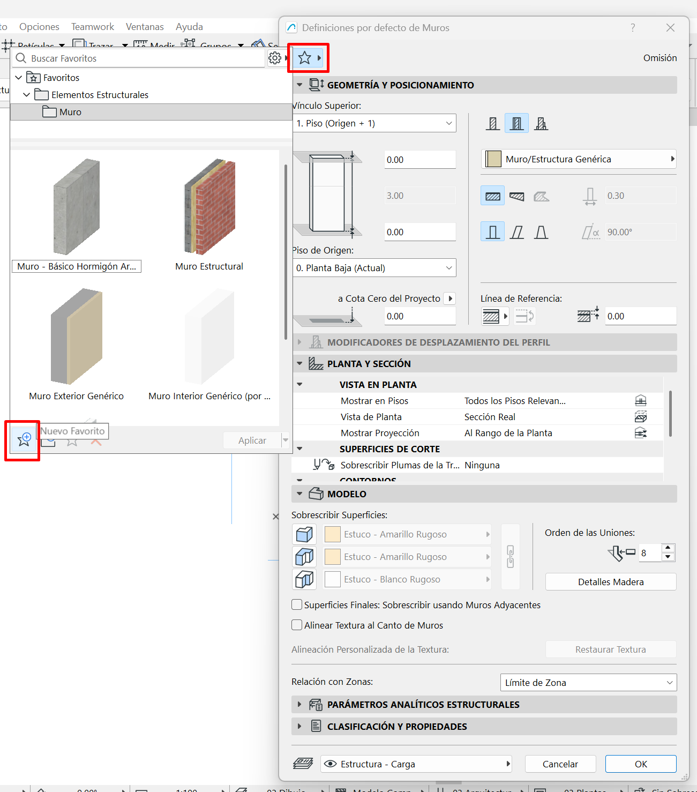Select the slanted wall geometry icon
697x792 pixels.
pyautogui.click(x=517, y=232)
